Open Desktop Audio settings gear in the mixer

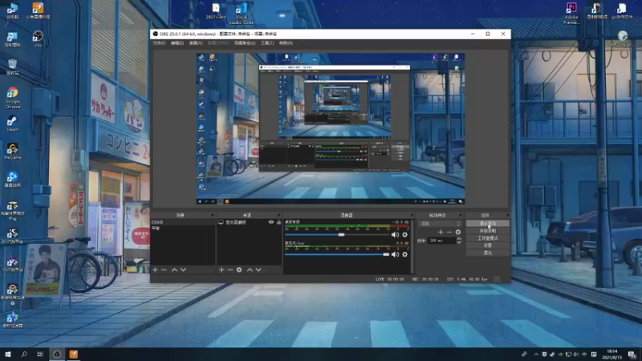[405, 234]
